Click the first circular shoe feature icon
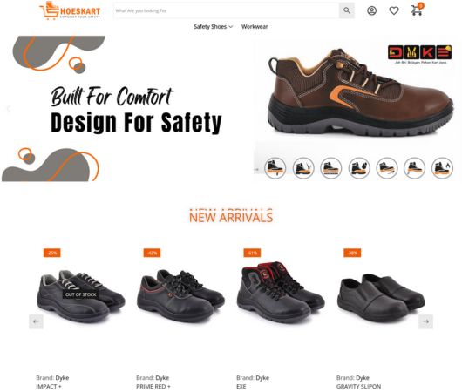This screenshot has width=462, height=392. 275,168
